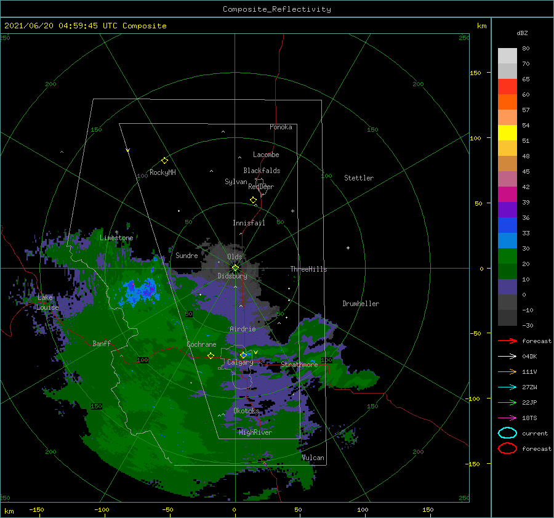The image size is (554, 518).
Task: Click the Drumheller city label
Action: click(361, 304)
